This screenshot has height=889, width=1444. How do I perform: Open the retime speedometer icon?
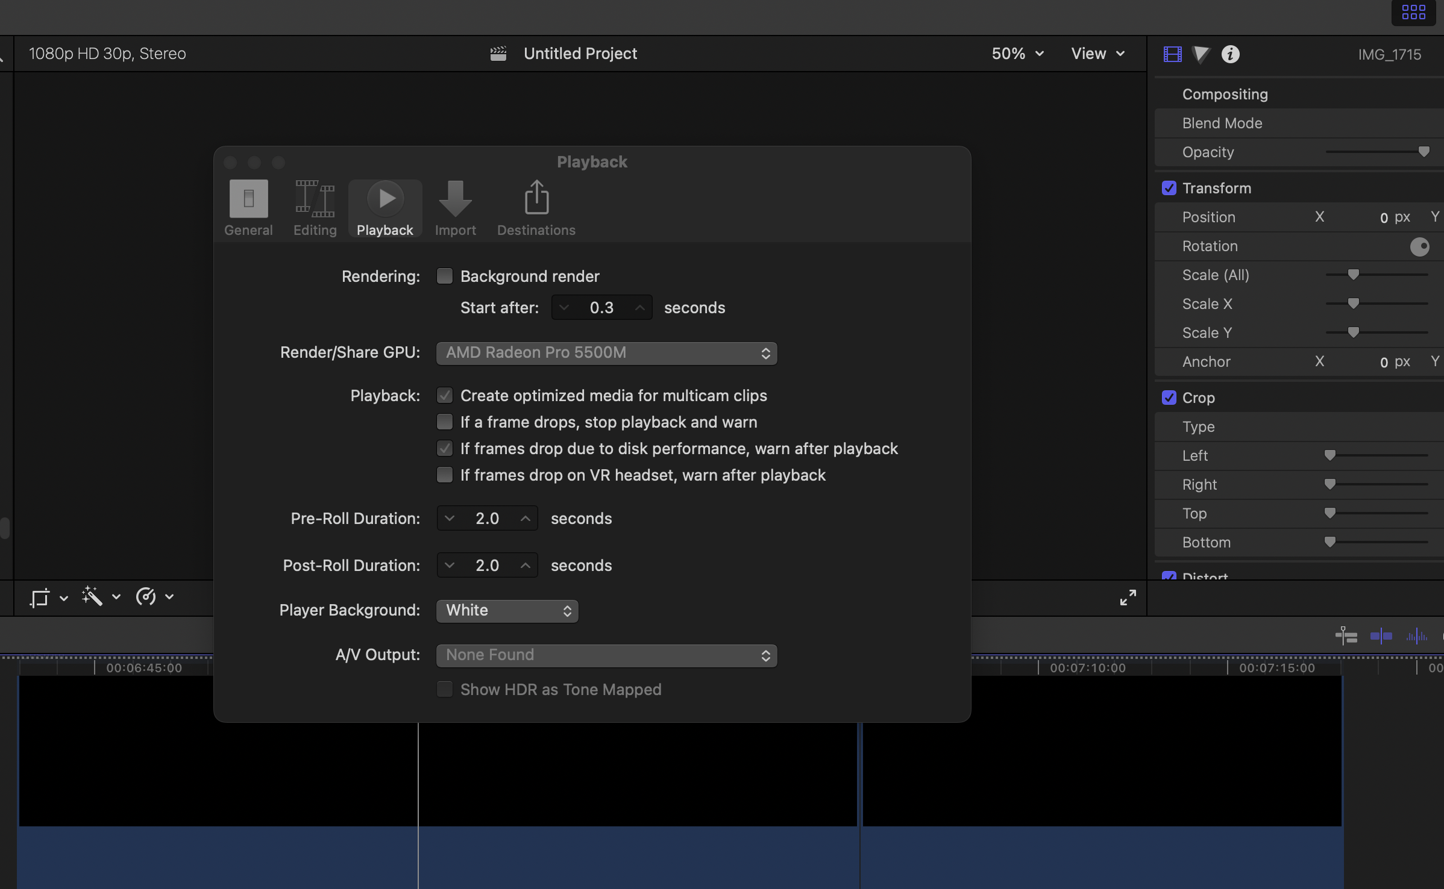coord(146,596)
